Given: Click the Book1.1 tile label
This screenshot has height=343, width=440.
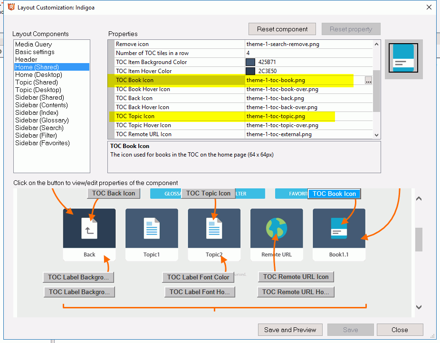Looking at the screenshot, I should tap(339, 254).
